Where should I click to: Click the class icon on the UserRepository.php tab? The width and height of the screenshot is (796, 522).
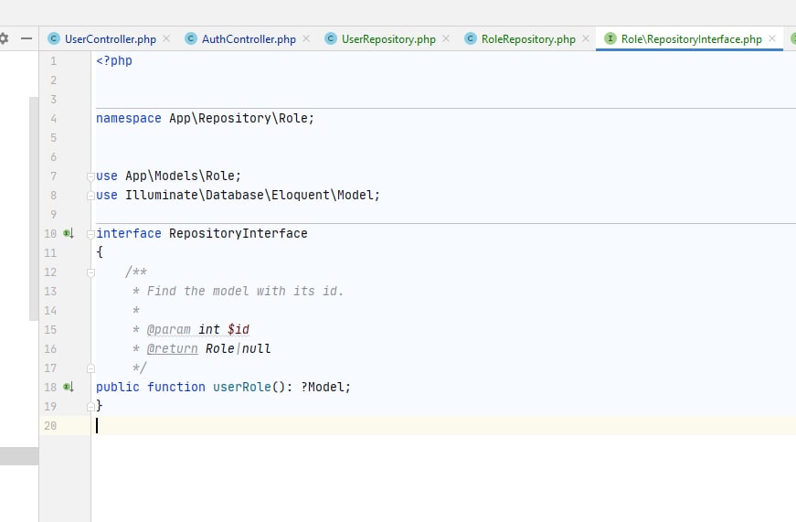coord(331,38)
